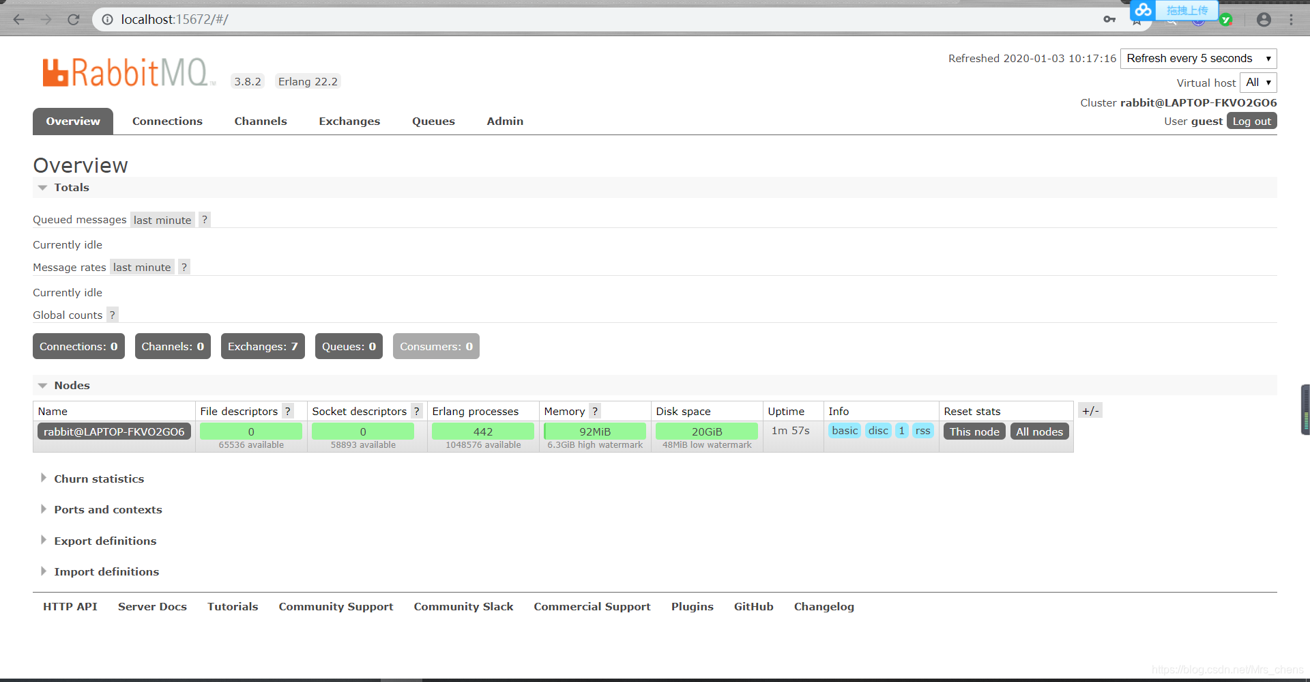This screenshot has width=1310, height=682.
Task: Click the green Y extension icon
Action: click(x=1226, y=20)
